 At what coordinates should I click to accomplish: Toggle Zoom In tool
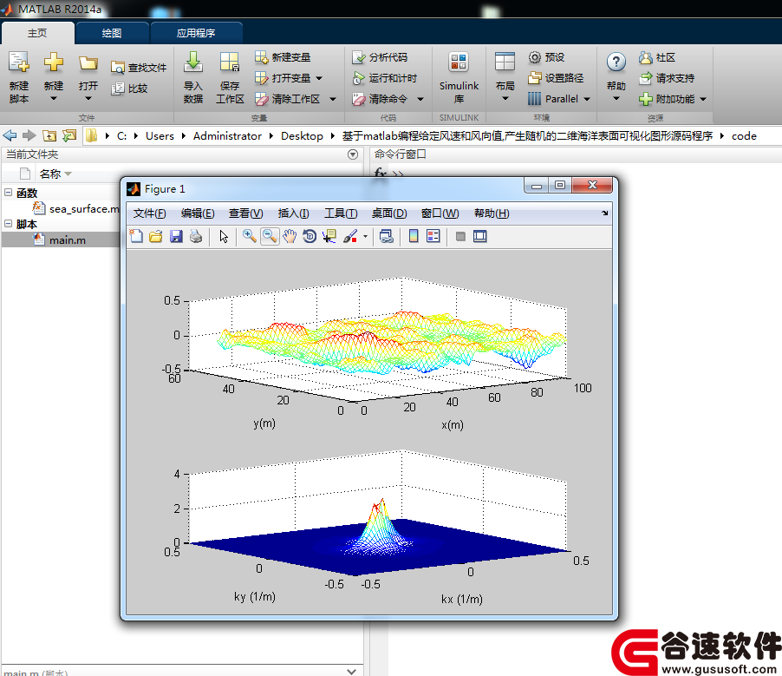pos(250,236)
